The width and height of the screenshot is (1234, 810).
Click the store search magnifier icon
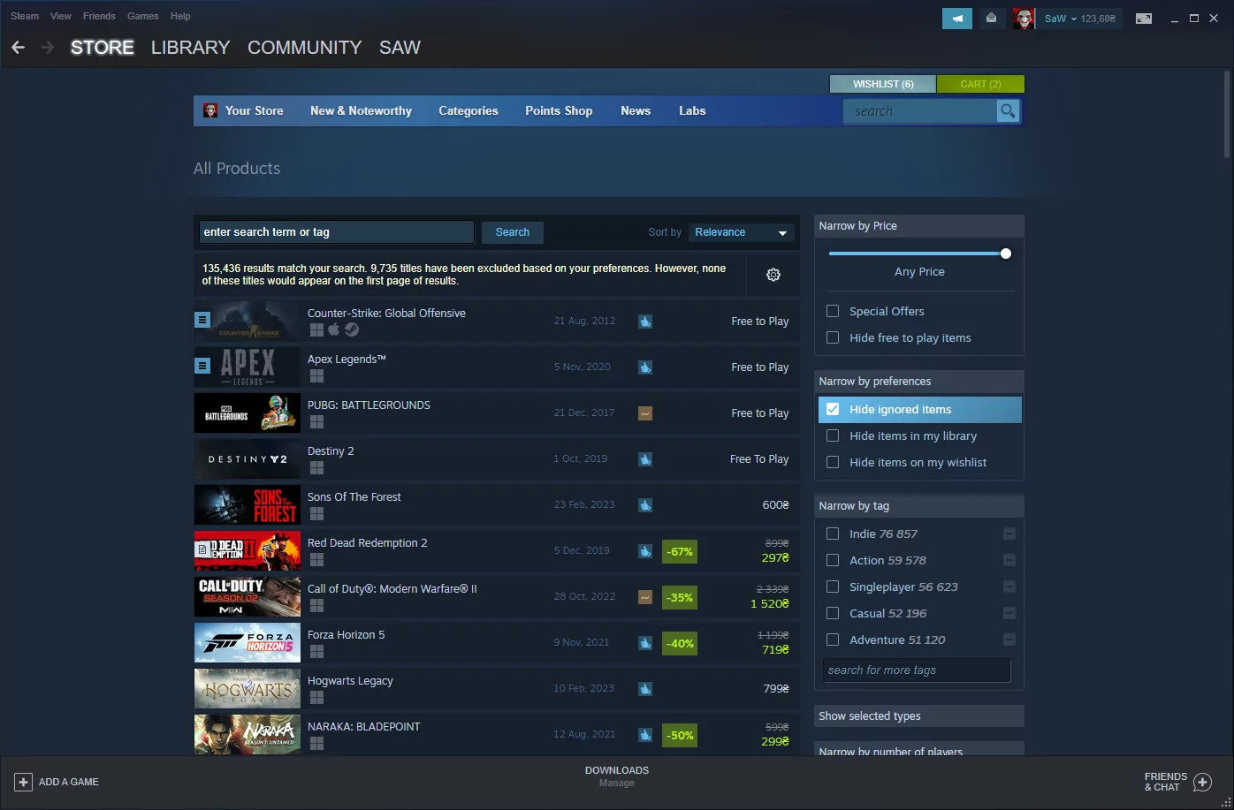pyautogui.click(x=1008, y=110)
